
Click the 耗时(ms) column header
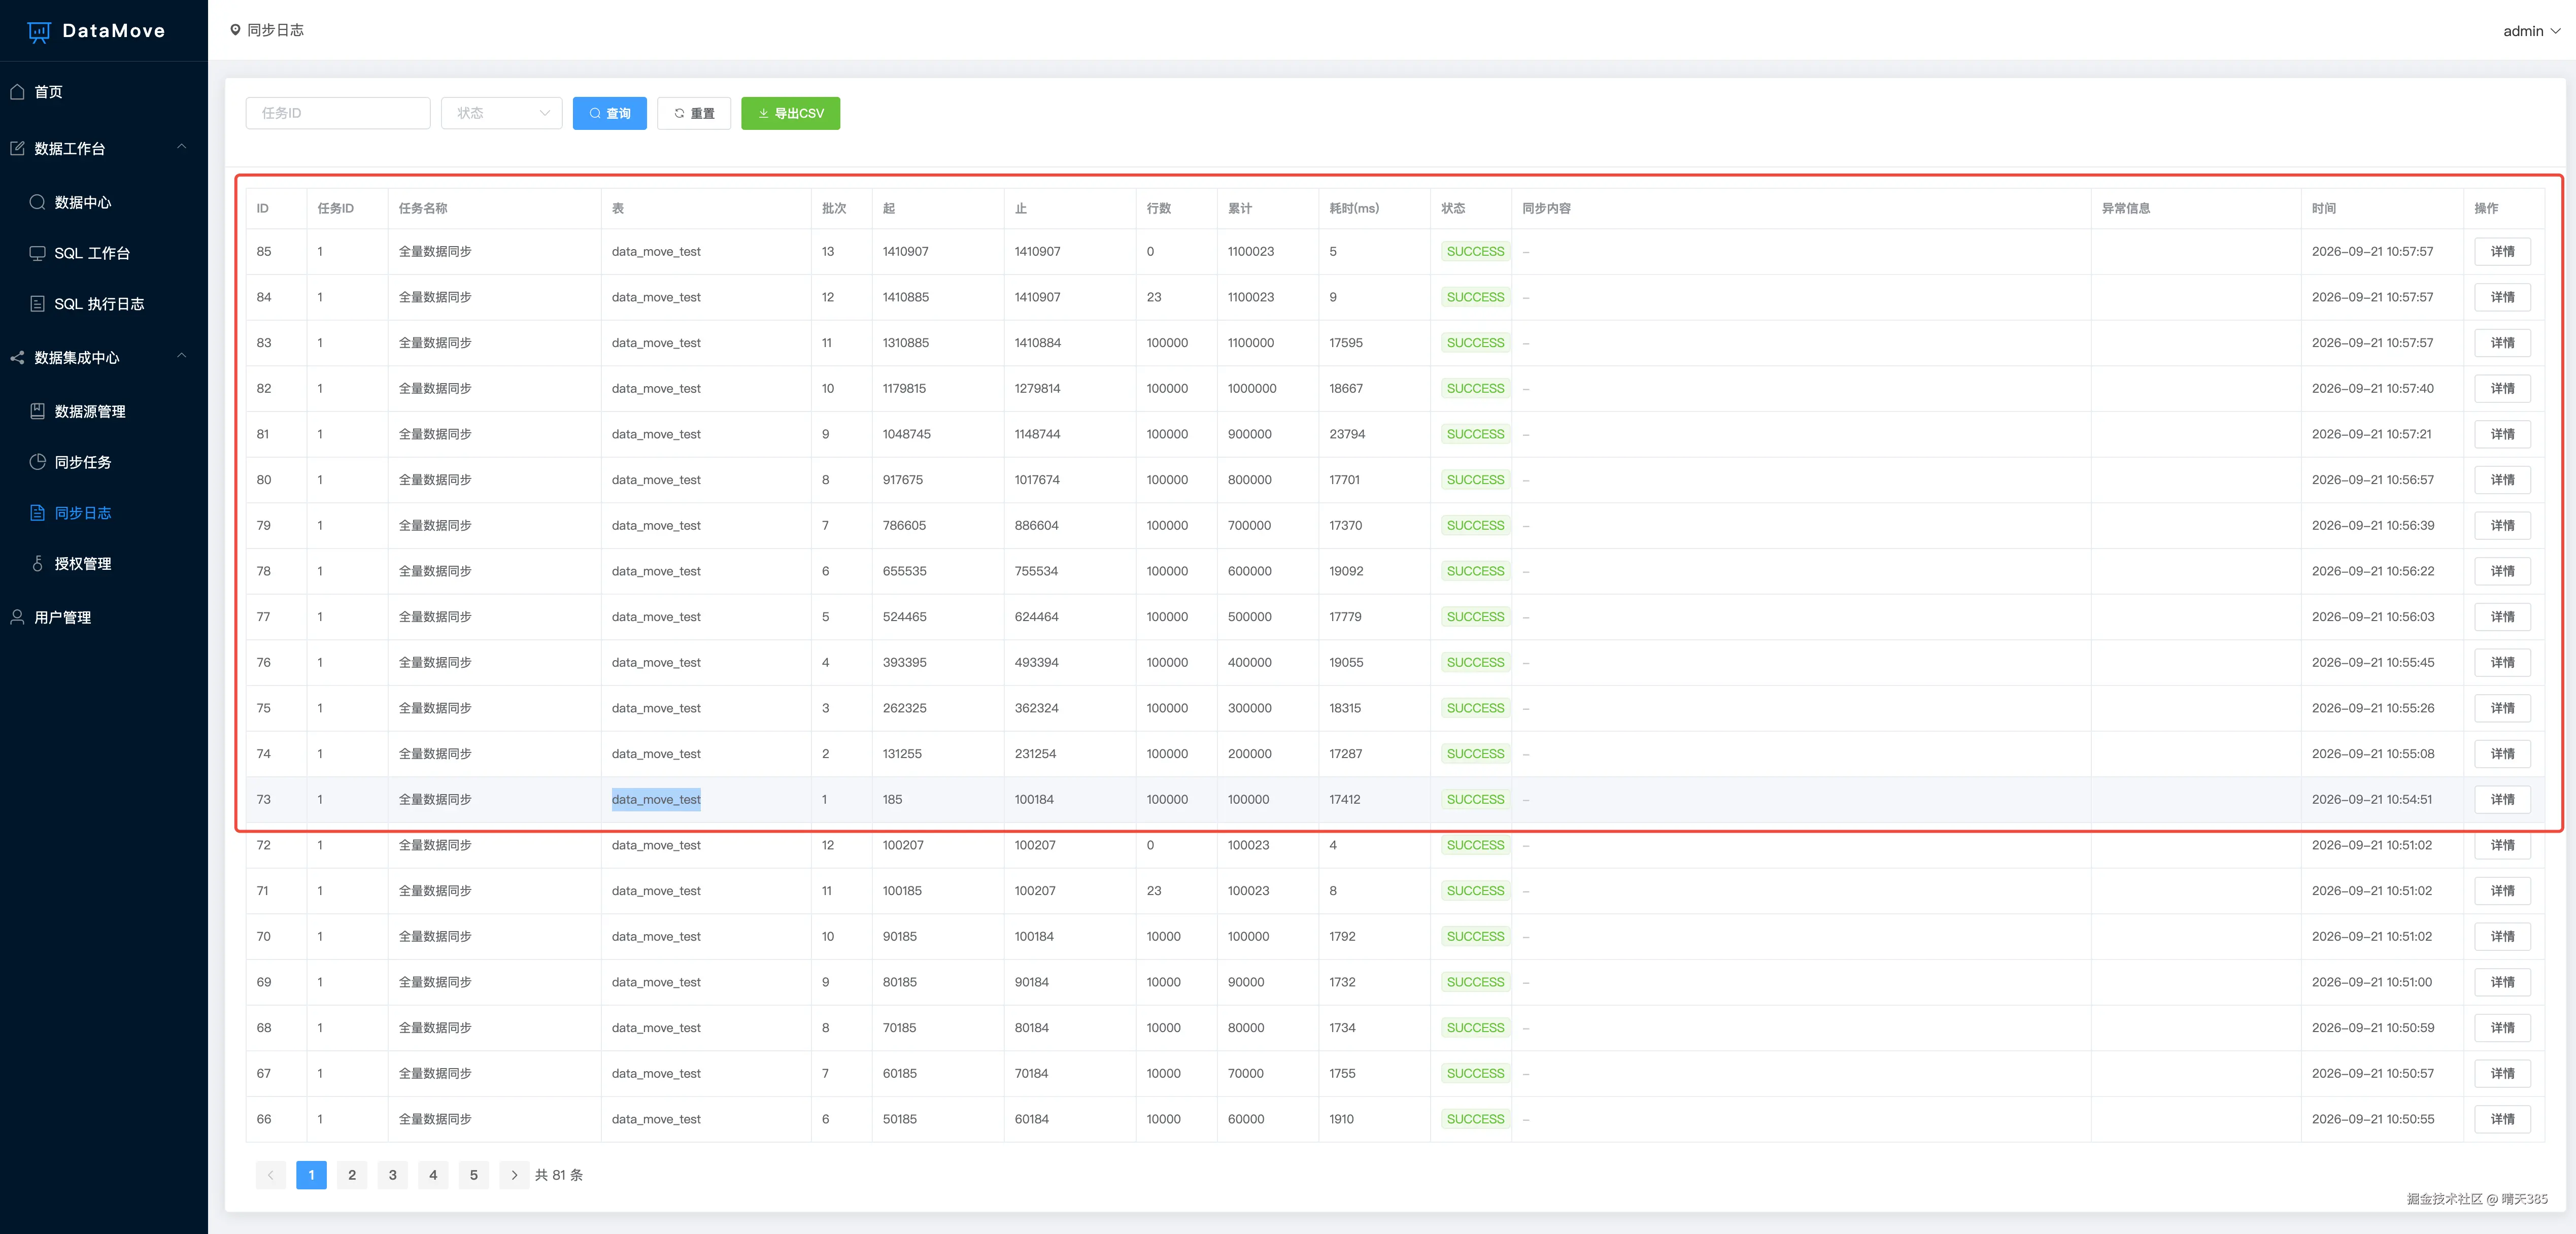tap(1354, 208)
